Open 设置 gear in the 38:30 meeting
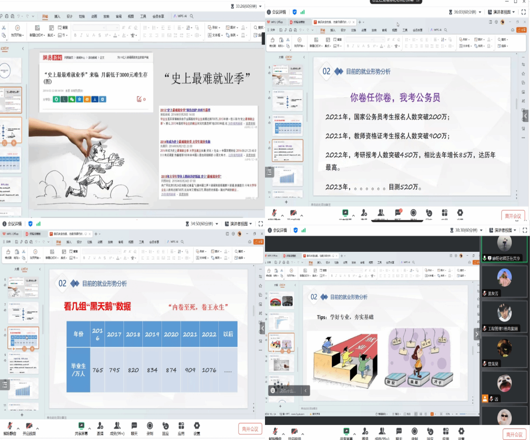This screenshot has height=440, width=530. (461, 431)
